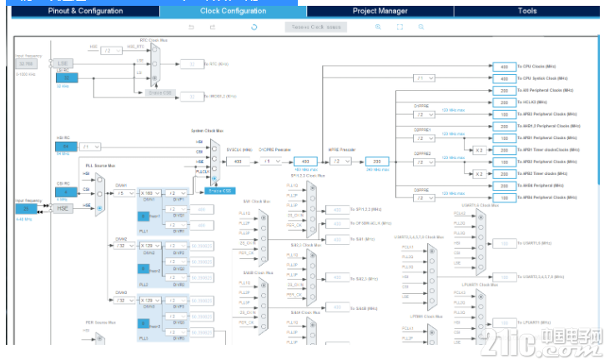This screenshot has height=364, width=609.
Task: Click the To HCLK3 (MHz) value field
Action: (x=504, y=102)
